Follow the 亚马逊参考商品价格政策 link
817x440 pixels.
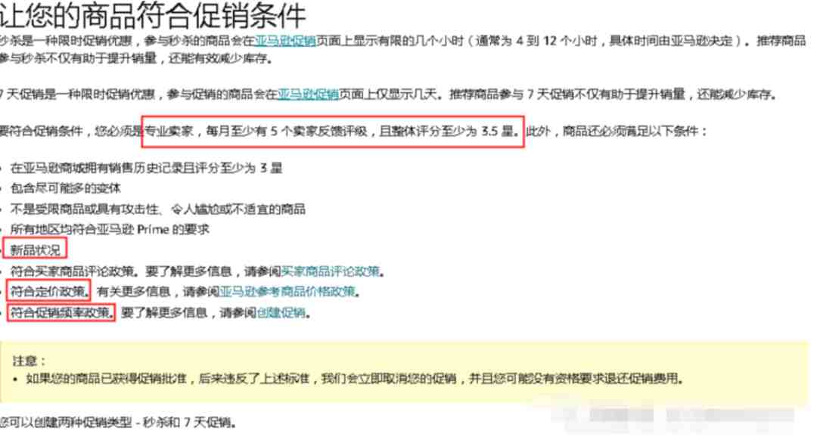click(x=287, y=292)
